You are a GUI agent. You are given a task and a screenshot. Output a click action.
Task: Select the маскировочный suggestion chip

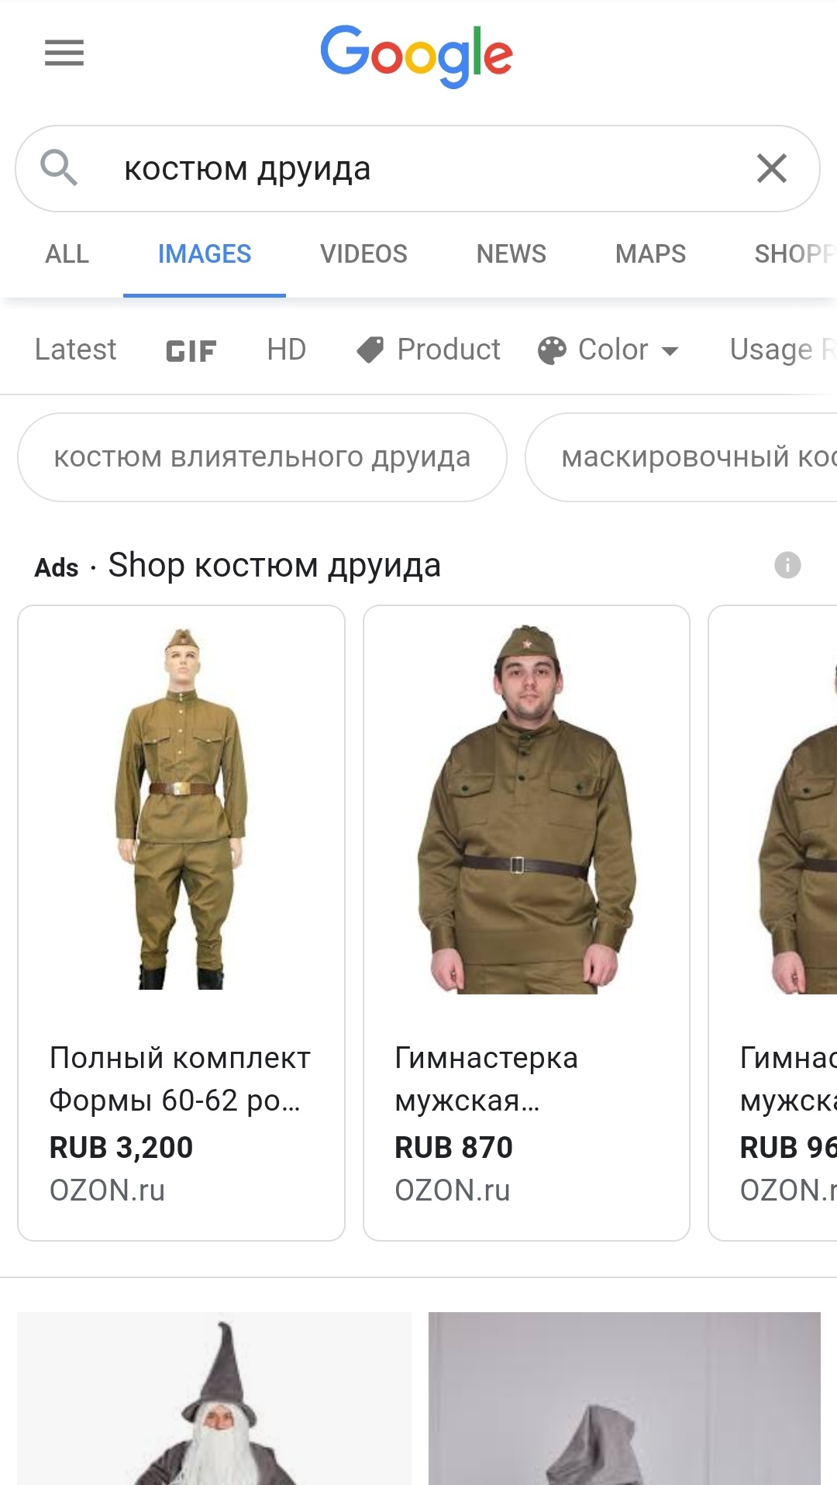click(x=681, y=457)
